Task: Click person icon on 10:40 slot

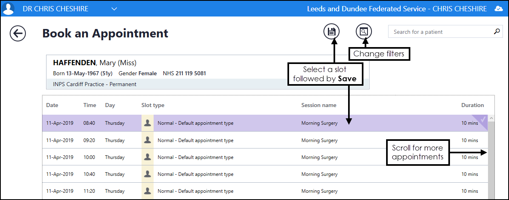Action: [148, 174]
